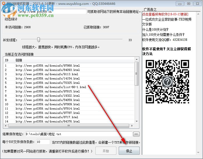Select row 12 link downinfo/97787.html
Screen dimensions: 203x159
pyautogui.click(x=69, y=113)
